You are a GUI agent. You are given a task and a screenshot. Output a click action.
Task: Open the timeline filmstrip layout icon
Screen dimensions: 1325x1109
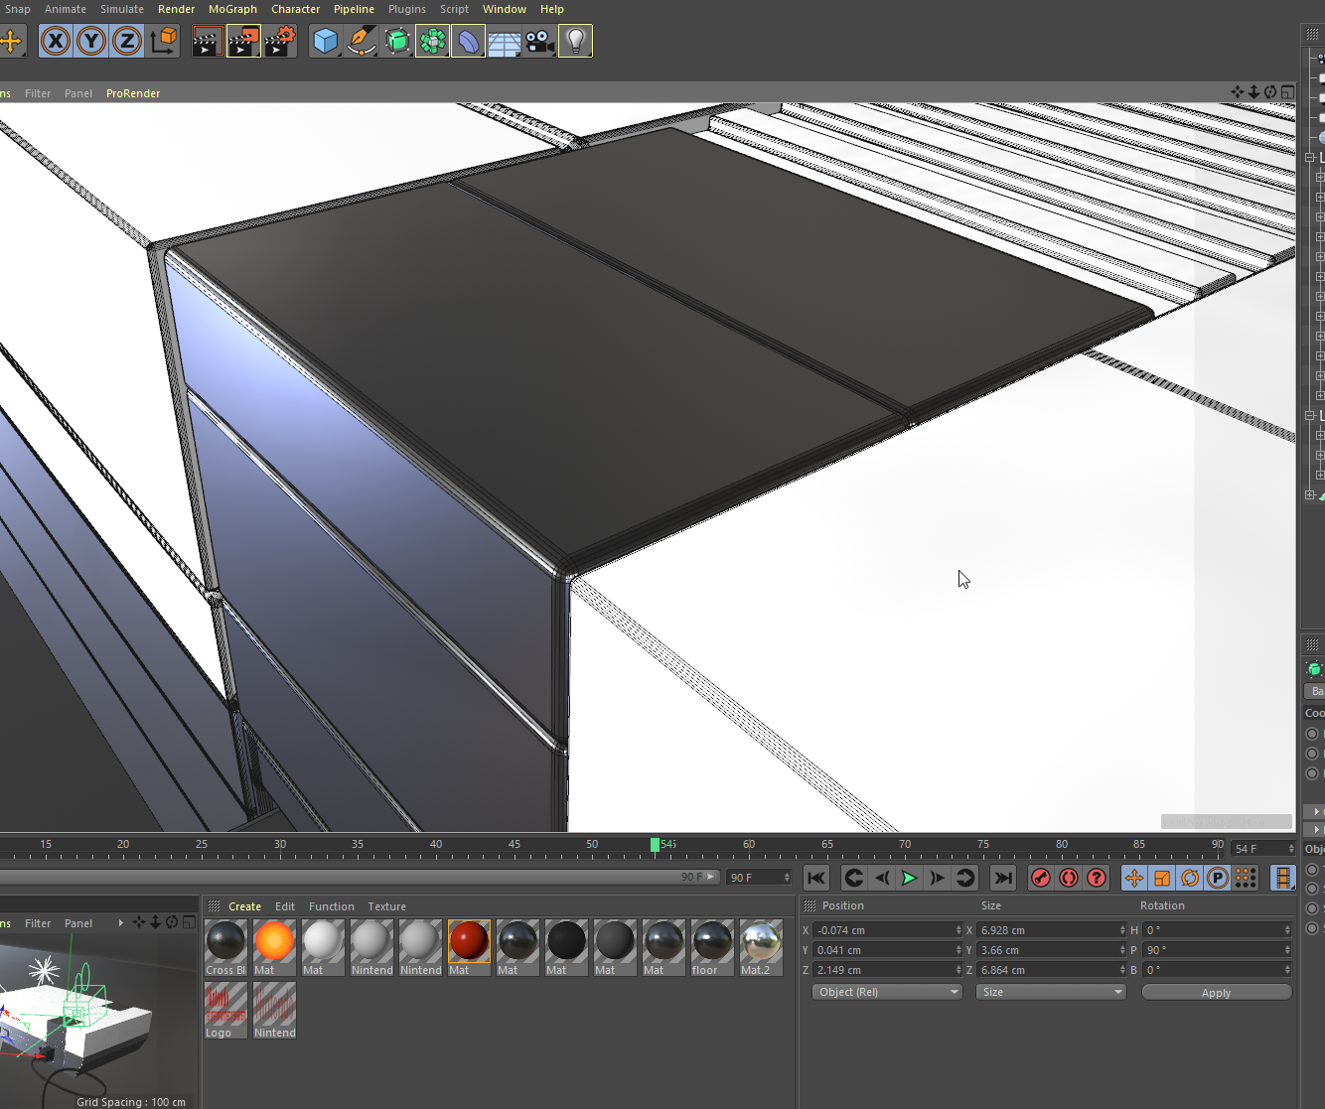(x=1283, y=878)
